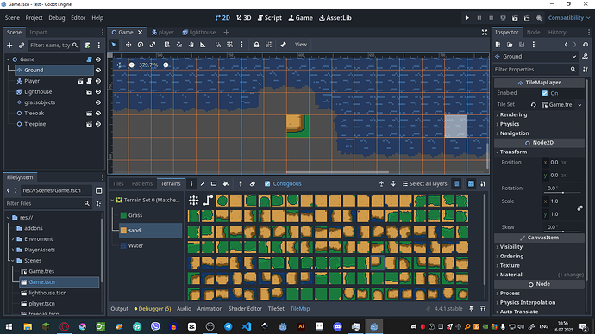This screenshot has height=334, width=595.
Task: Open the Project menu
Action: 34,18
